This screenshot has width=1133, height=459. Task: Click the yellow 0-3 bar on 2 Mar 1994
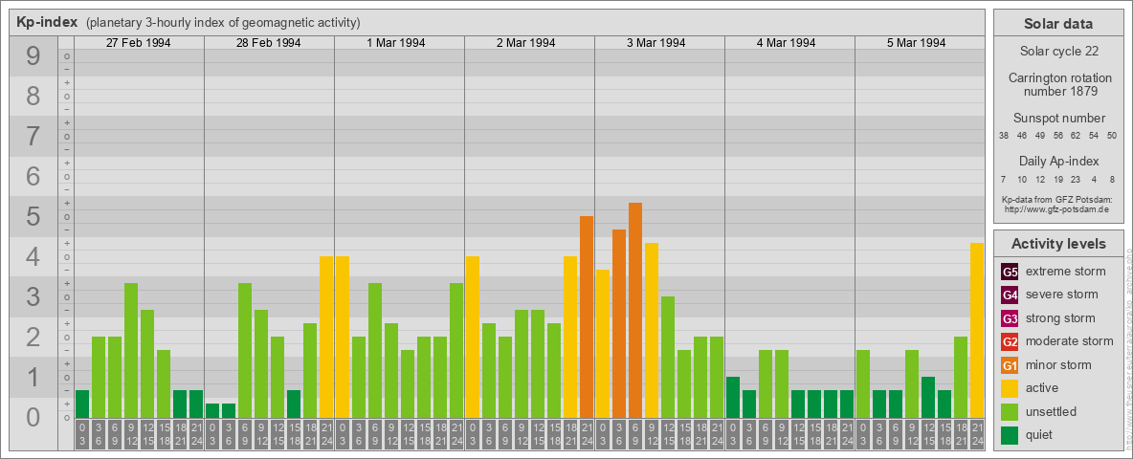coord(473,337)
